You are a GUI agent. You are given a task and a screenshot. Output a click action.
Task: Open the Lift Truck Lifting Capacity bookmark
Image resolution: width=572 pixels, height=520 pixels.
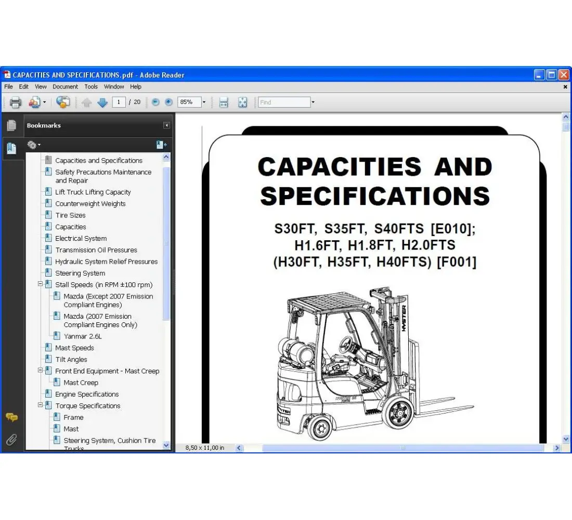point(93,192)
